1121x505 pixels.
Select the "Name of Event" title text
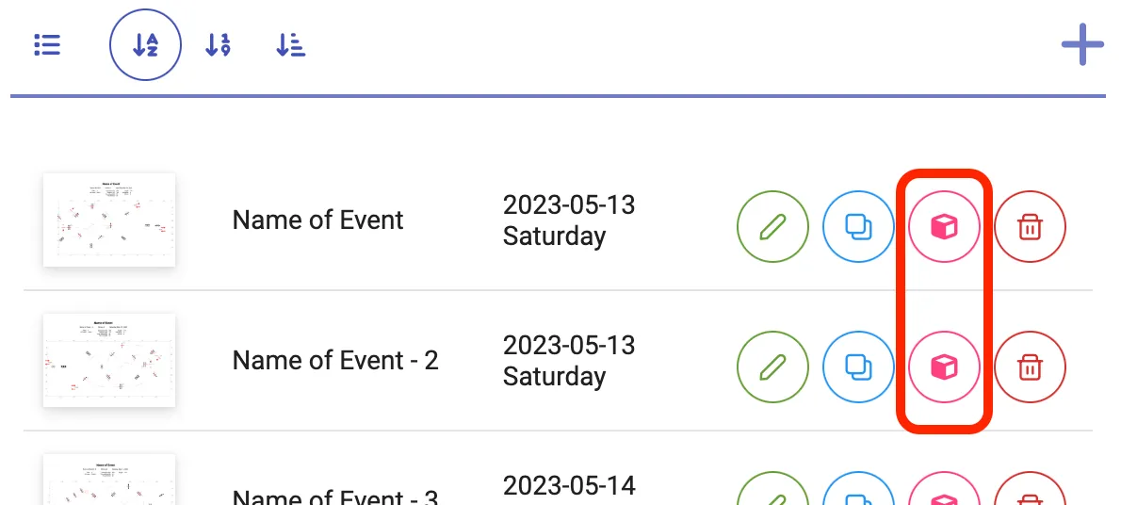click(x=317, y=220)
